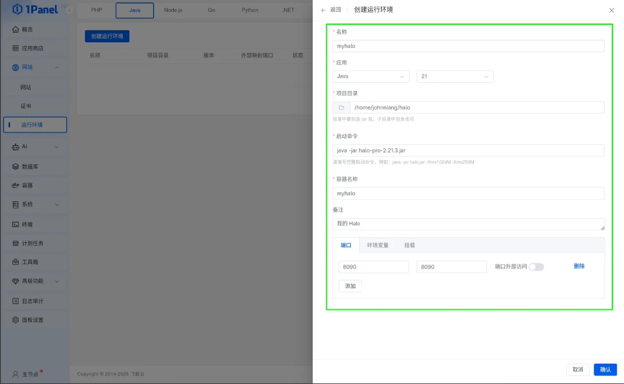Switch to the Node.js runtime tab
Image resolution: width=624 pixels, height=384 pixels.
point(174,10)
